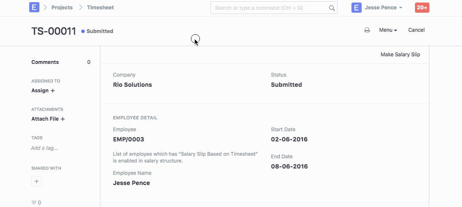This screenshot has height=207, width=462.
Task: Go to Projects breadcrumb
Action: point(62,7)
